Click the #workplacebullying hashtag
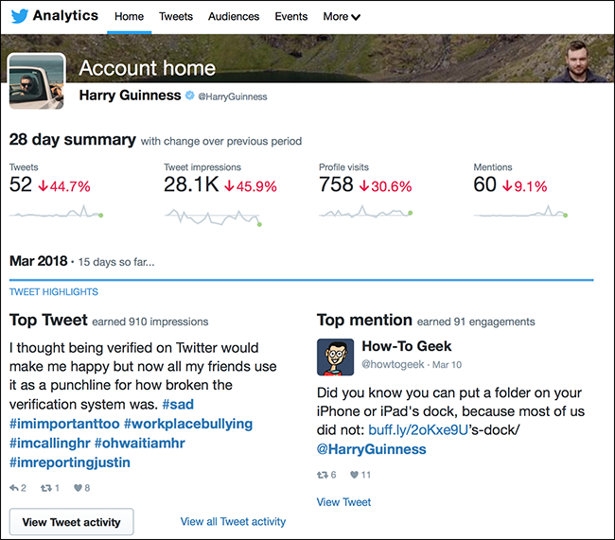The image size is (615, 540). click(188, 424)
